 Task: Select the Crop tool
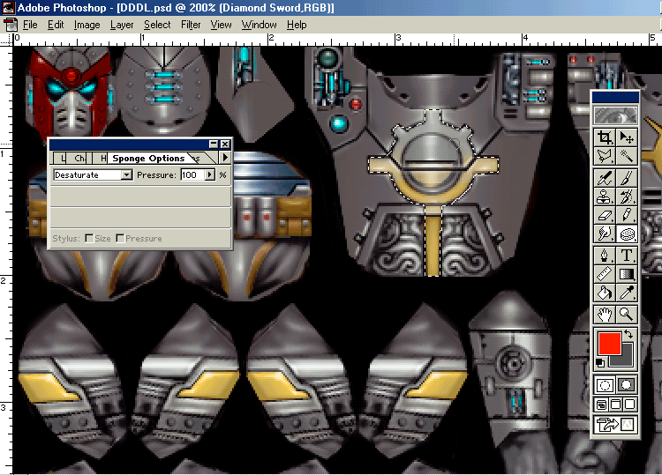605,137
